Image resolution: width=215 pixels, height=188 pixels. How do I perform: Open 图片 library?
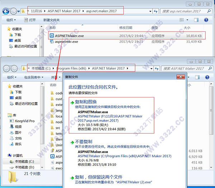[x=16, y=133]
